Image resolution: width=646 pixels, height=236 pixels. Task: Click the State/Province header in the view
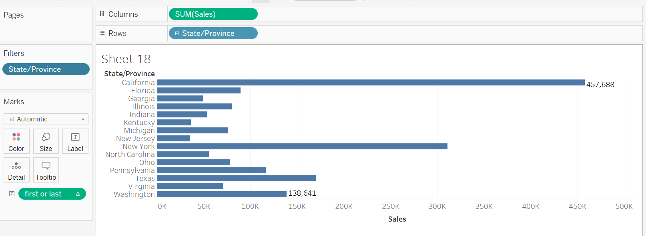point(129,74)
